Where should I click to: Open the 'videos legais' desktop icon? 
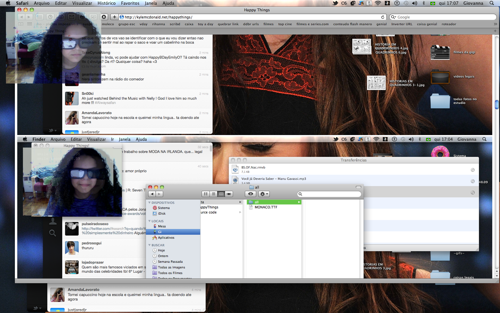pos(440,77)
